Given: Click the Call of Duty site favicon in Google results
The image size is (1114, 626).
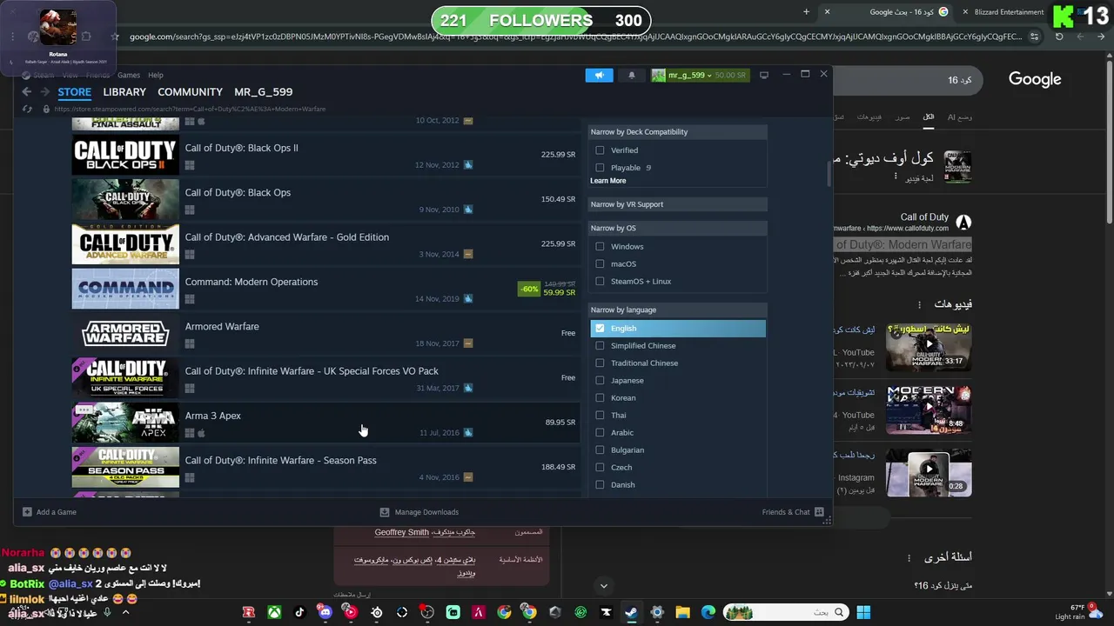Looking at the screenshot, I should [x=963, y=222].
